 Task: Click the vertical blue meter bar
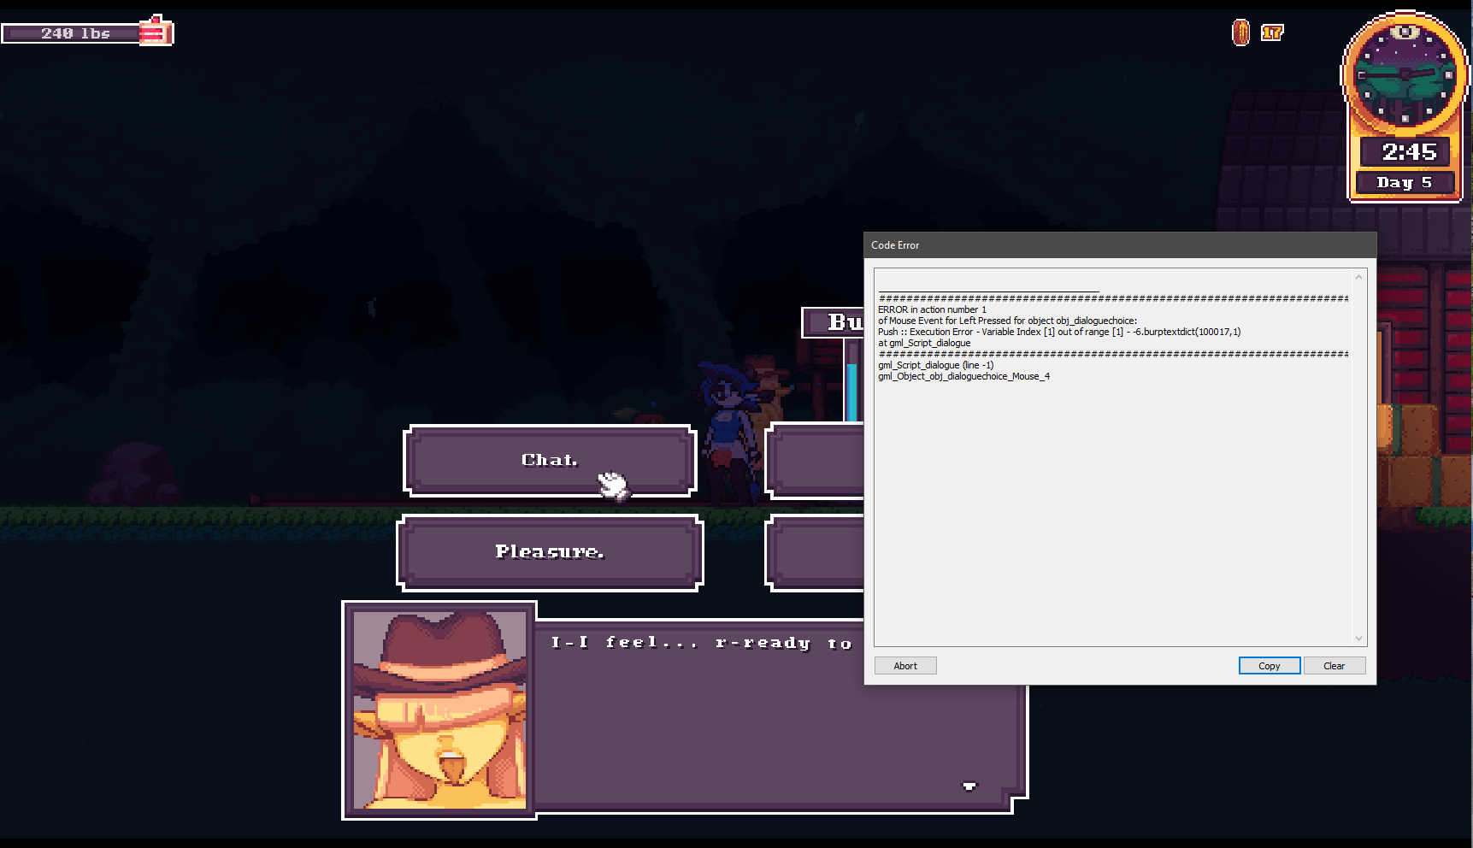tap(851, 392)
